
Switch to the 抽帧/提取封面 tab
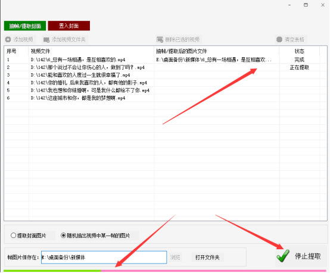click(25, 26)
